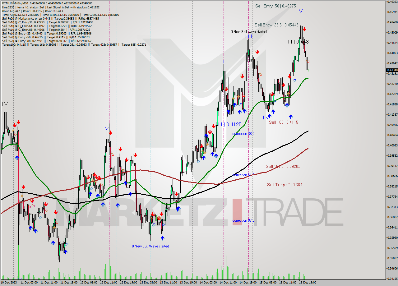Click the 'Sell %10 @ C_Entry38' line
Image resolution: width=398 pixels, height=286 pixels.
pyautogui.click(x=48, y=22)
